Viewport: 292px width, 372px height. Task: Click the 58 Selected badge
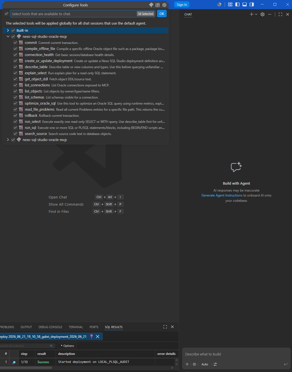[146, 14]
